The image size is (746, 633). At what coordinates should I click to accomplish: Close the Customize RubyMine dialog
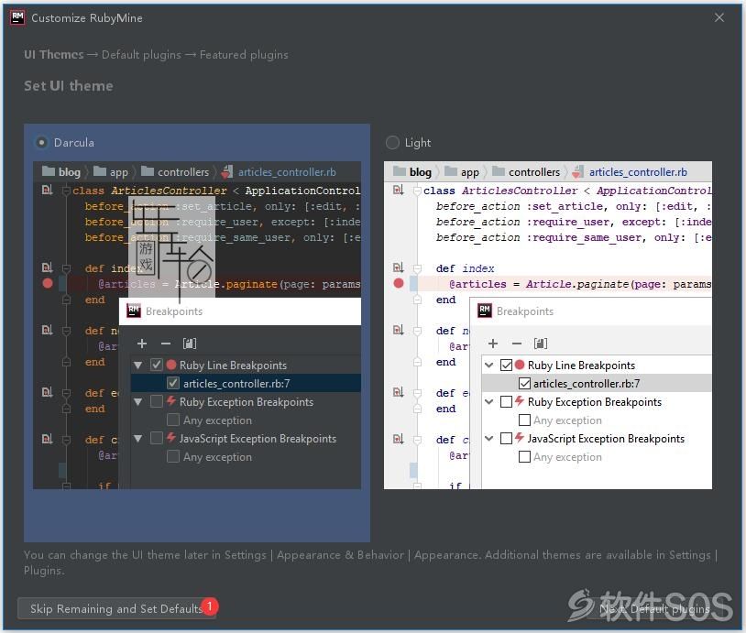click(719, 17)
